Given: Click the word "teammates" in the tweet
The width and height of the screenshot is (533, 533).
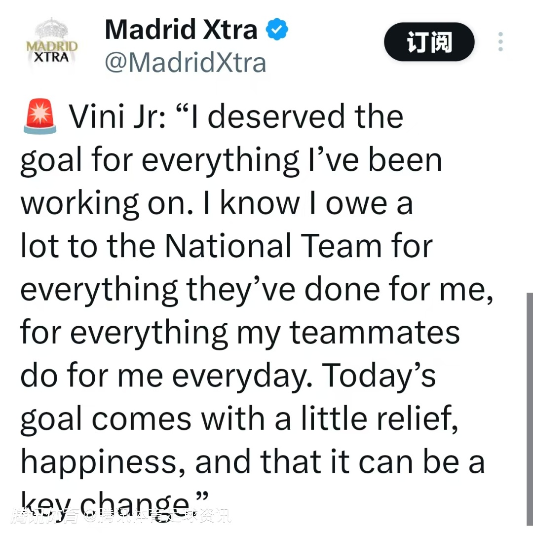Looking at the screenshot, I should pyautogui.click(x=375, y=333).
